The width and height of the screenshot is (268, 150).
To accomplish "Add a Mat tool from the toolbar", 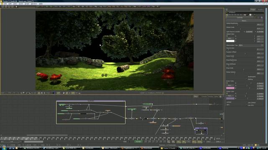I will tap(135, 7).
